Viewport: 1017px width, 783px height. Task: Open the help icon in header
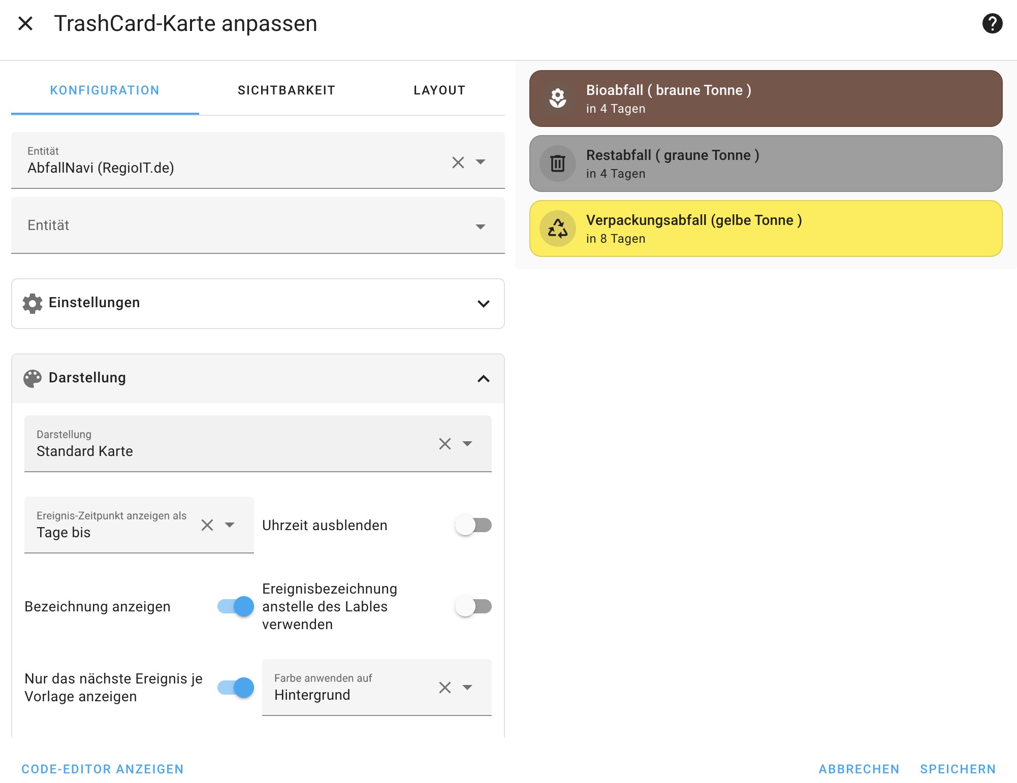992,23
